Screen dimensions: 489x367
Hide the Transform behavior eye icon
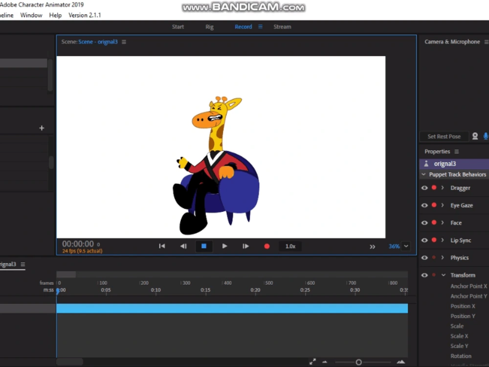tap(424, 275)
